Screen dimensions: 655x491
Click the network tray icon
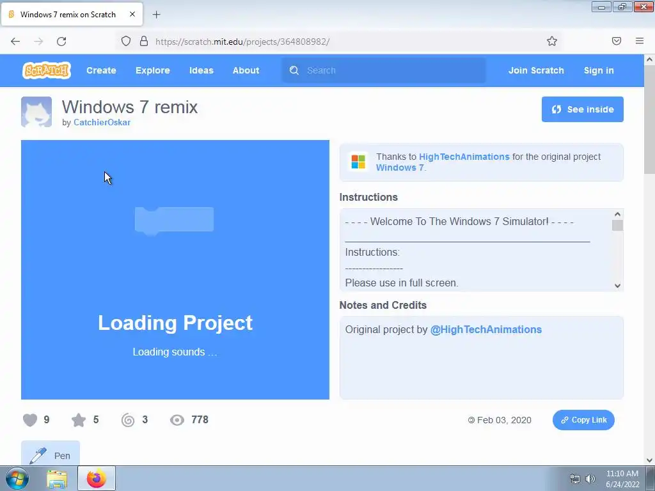pos(575,479)
